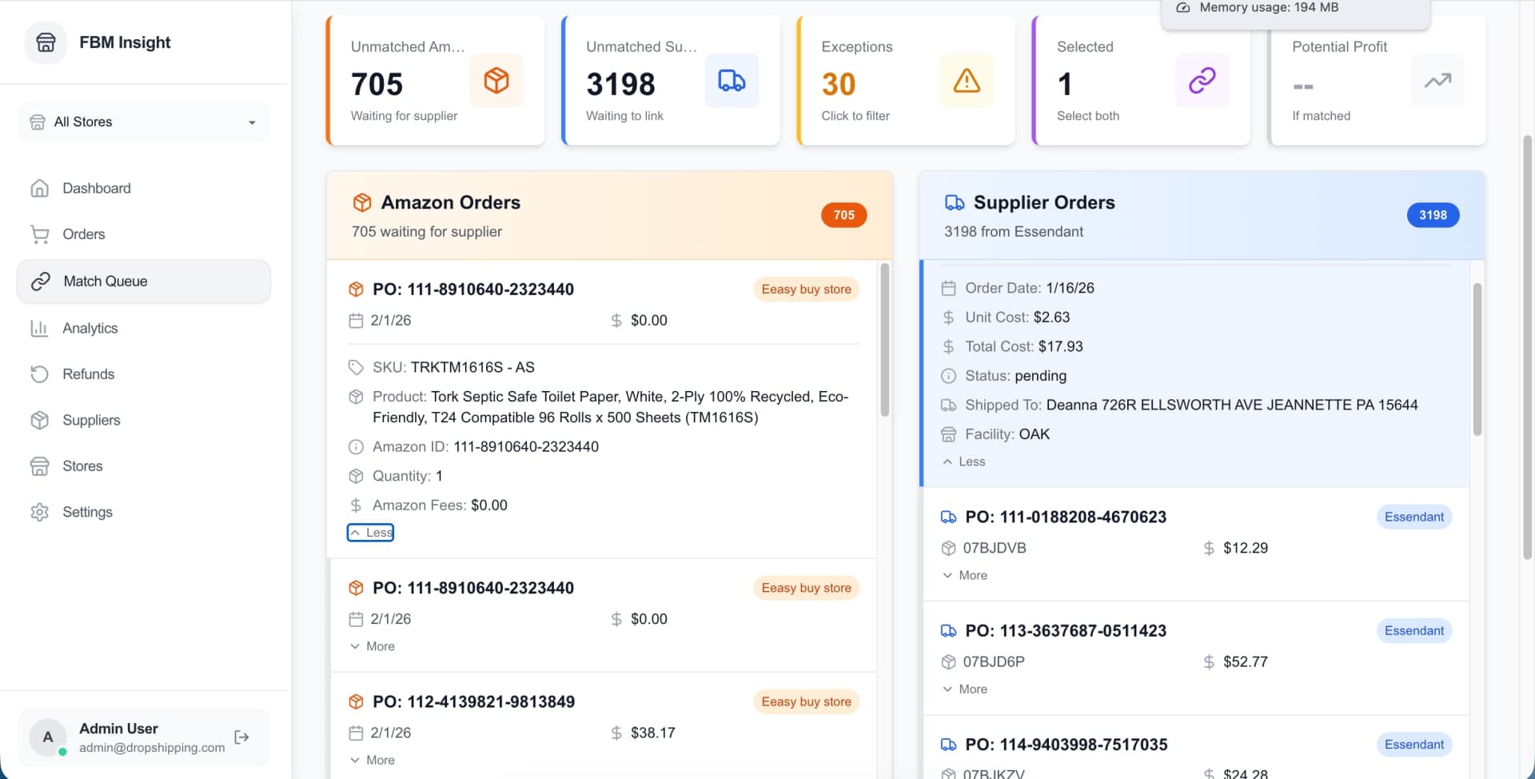Expand More on supplier PO 111-0188208-4670623

[x=965, y=575]
